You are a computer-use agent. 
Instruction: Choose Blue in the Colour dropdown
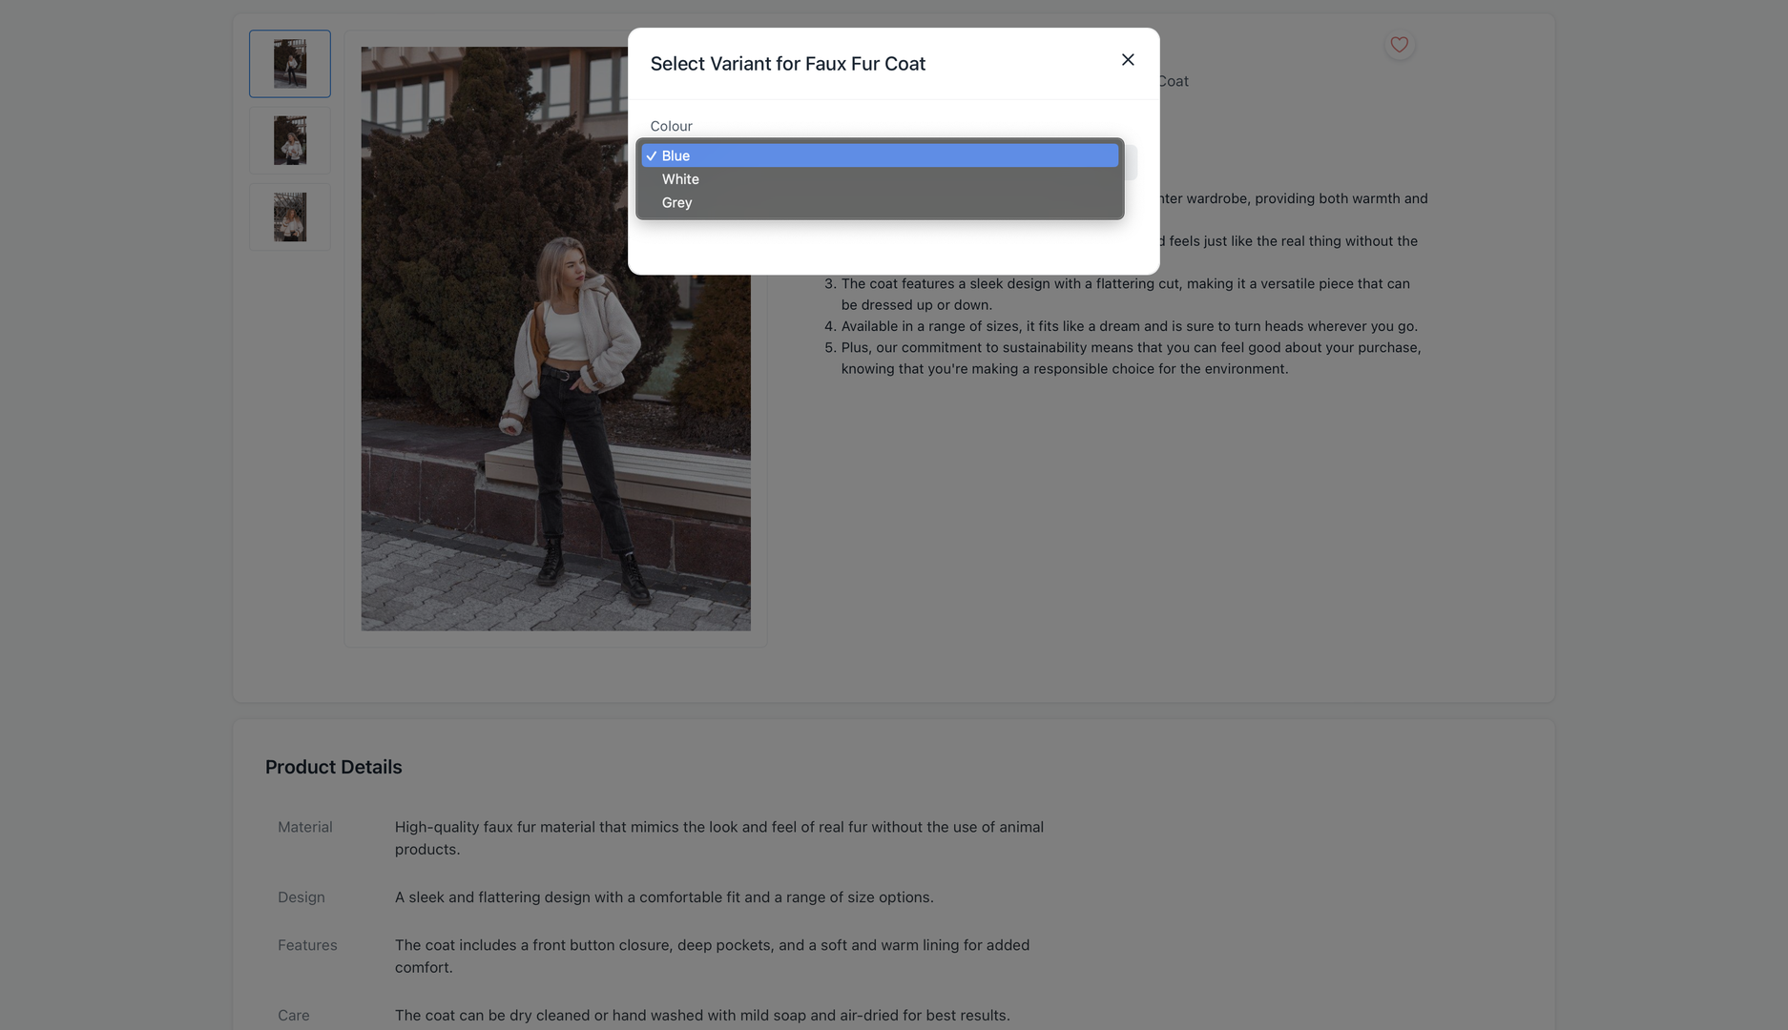click(x=880, y=155)
